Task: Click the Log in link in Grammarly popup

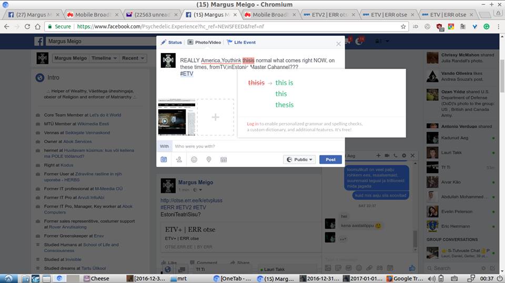Action: 252,124
